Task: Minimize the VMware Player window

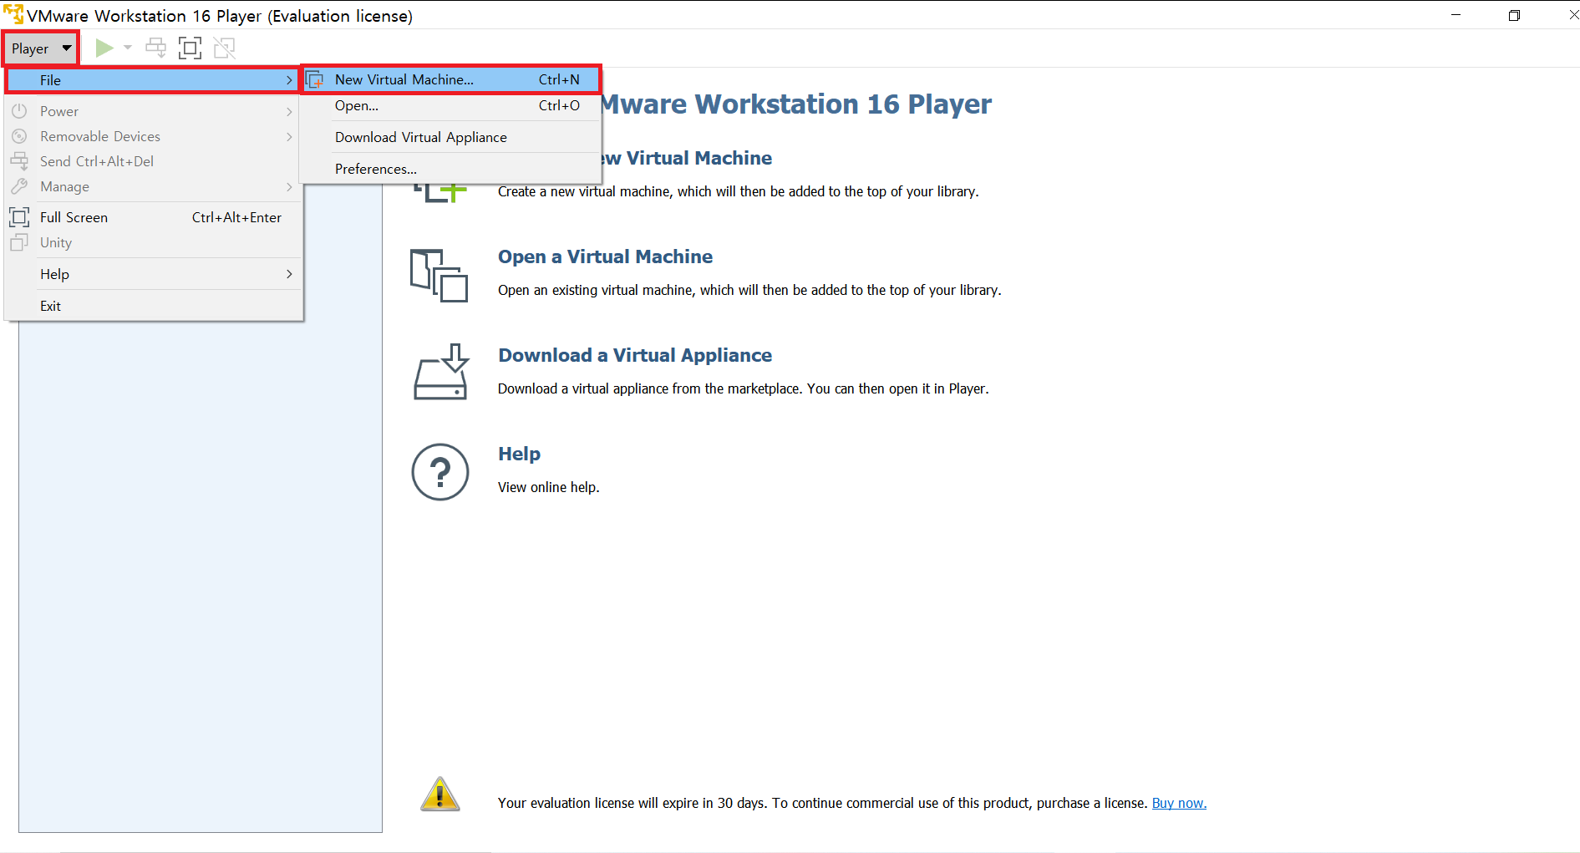Action: (1456, 15)
